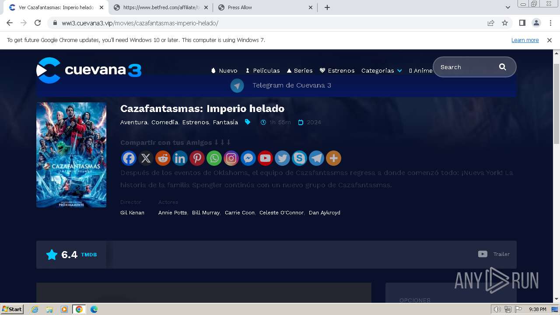Share movie on Instagram

point(231,158)
